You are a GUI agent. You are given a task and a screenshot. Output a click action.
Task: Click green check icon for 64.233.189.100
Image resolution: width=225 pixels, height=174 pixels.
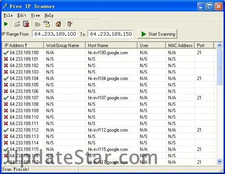click(x=6, y=53)
